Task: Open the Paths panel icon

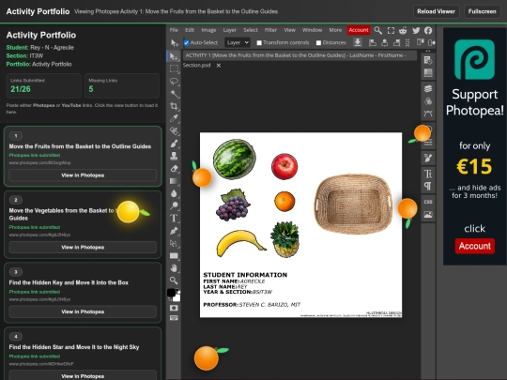Action: pos(428,114)
